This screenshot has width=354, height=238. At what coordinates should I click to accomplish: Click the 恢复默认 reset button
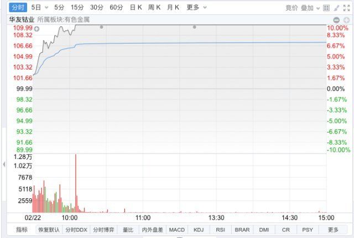48,230
